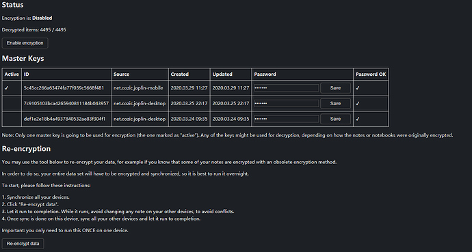Click the Password OK column header

point(371,74)
